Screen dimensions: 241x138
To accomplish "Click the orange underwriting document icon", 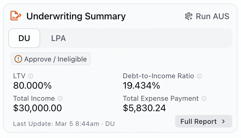I will coord(16,16).
